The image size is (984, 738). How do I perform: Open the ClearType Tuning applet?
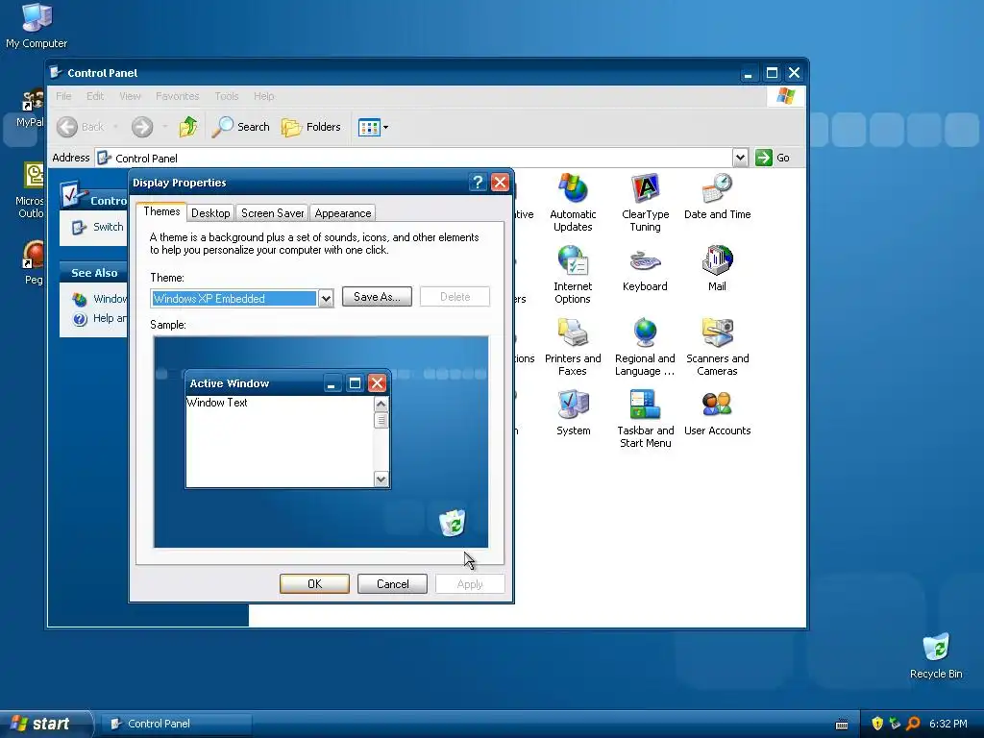point(645,203)
